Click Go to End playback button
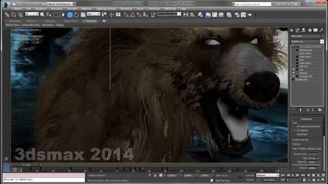328x184 pixels. tap(303, 175)
